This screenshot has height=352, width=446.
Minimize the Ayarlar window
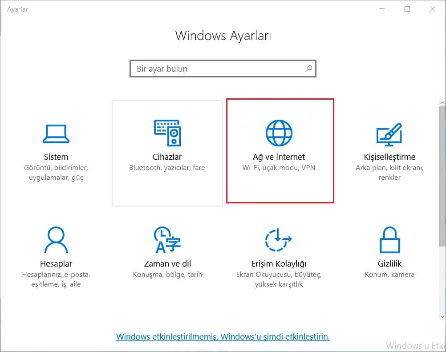point(382,8)
